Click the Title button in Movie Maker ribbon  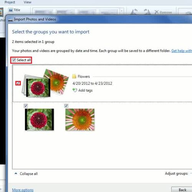click(14, 10)
